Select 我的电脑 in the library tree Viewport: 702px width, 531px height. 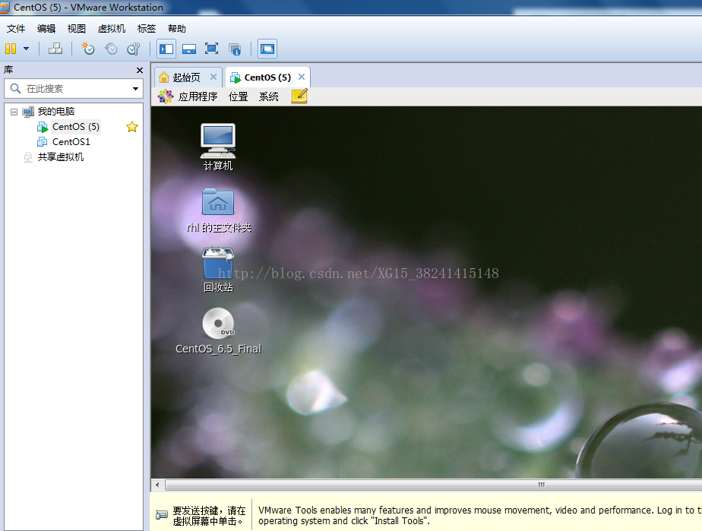tap(56, 112)
